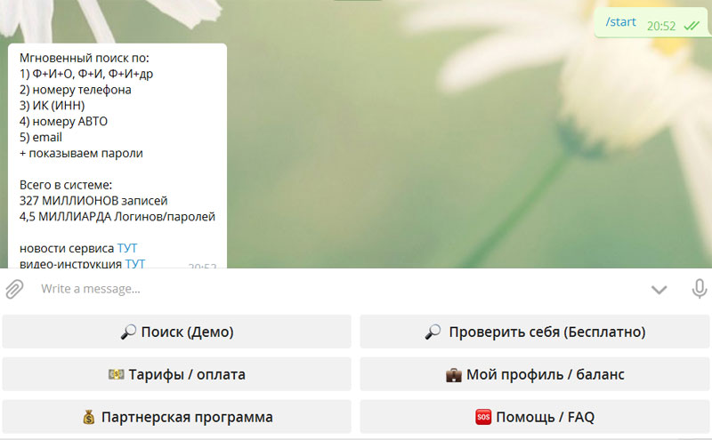Click magnifier icon on Проверить себя button
This screenshot has height=440, width=712.
[433, 332]
